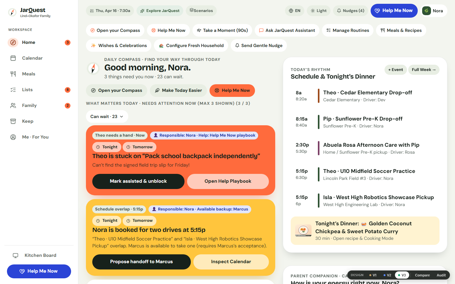Click the Me · For You profile icon

pyautogui.click(x=13, y=137)
